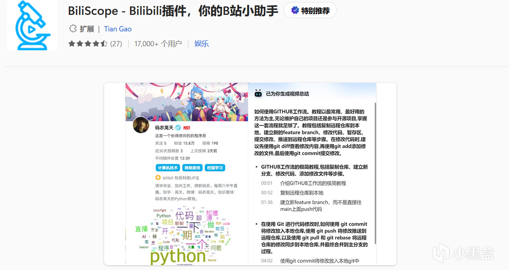Jump to timestamp 00:01 in the summary

tap(267, 183)
